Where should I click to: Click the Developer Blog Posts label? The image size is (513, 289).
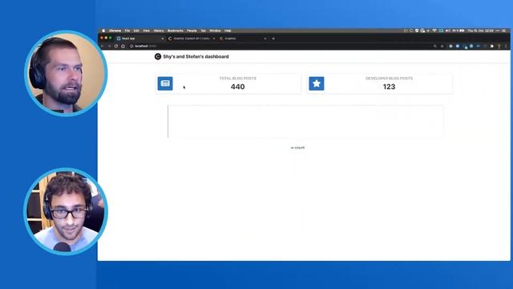(x=389, y=79)
